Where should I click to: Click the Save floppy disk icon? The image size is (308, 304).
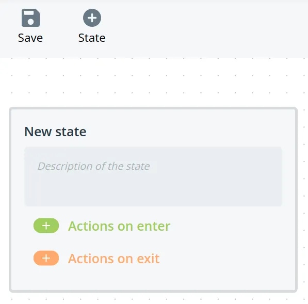tap(30, 18)
